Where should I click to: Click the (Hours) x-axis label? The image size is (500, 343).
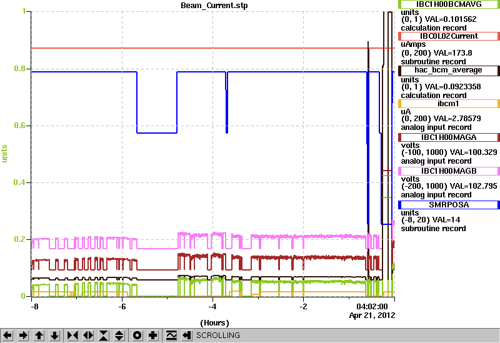coord(214,323)
